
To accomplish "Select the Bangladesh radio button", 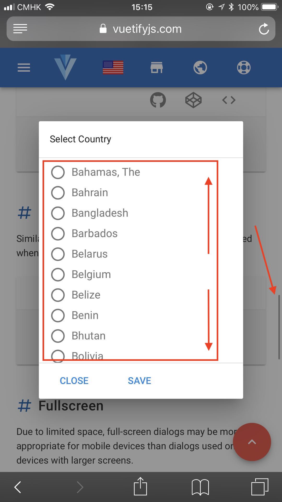I will pyautogui.click(x=58, y=213).
